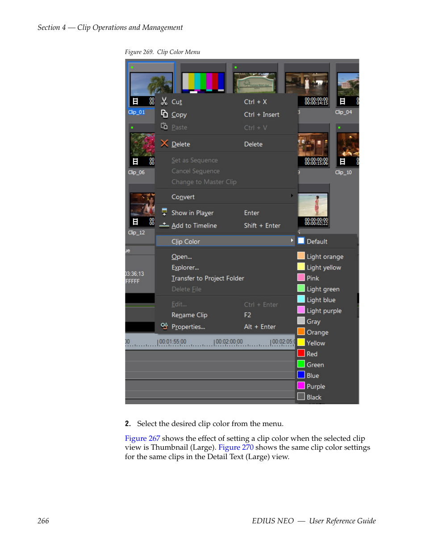Click the Properties icon

point(164,326)
